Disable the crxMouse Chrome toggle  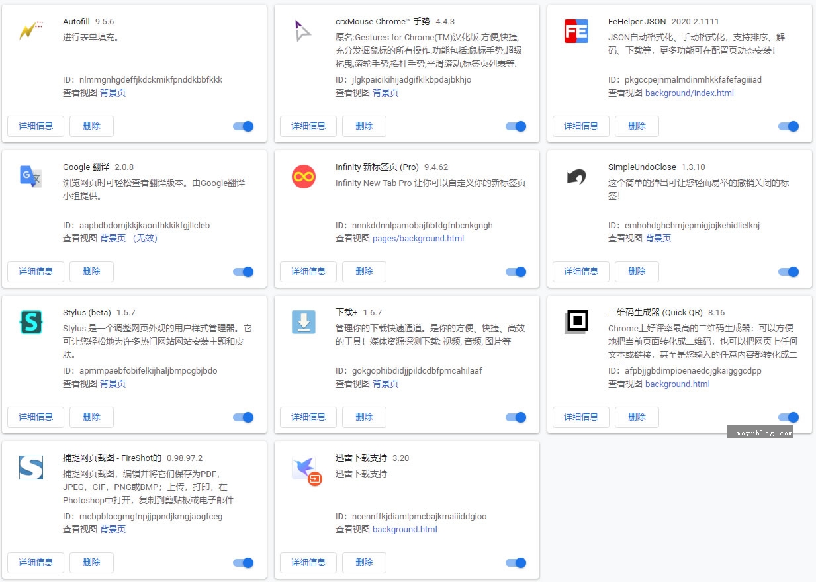pos(516,126)
